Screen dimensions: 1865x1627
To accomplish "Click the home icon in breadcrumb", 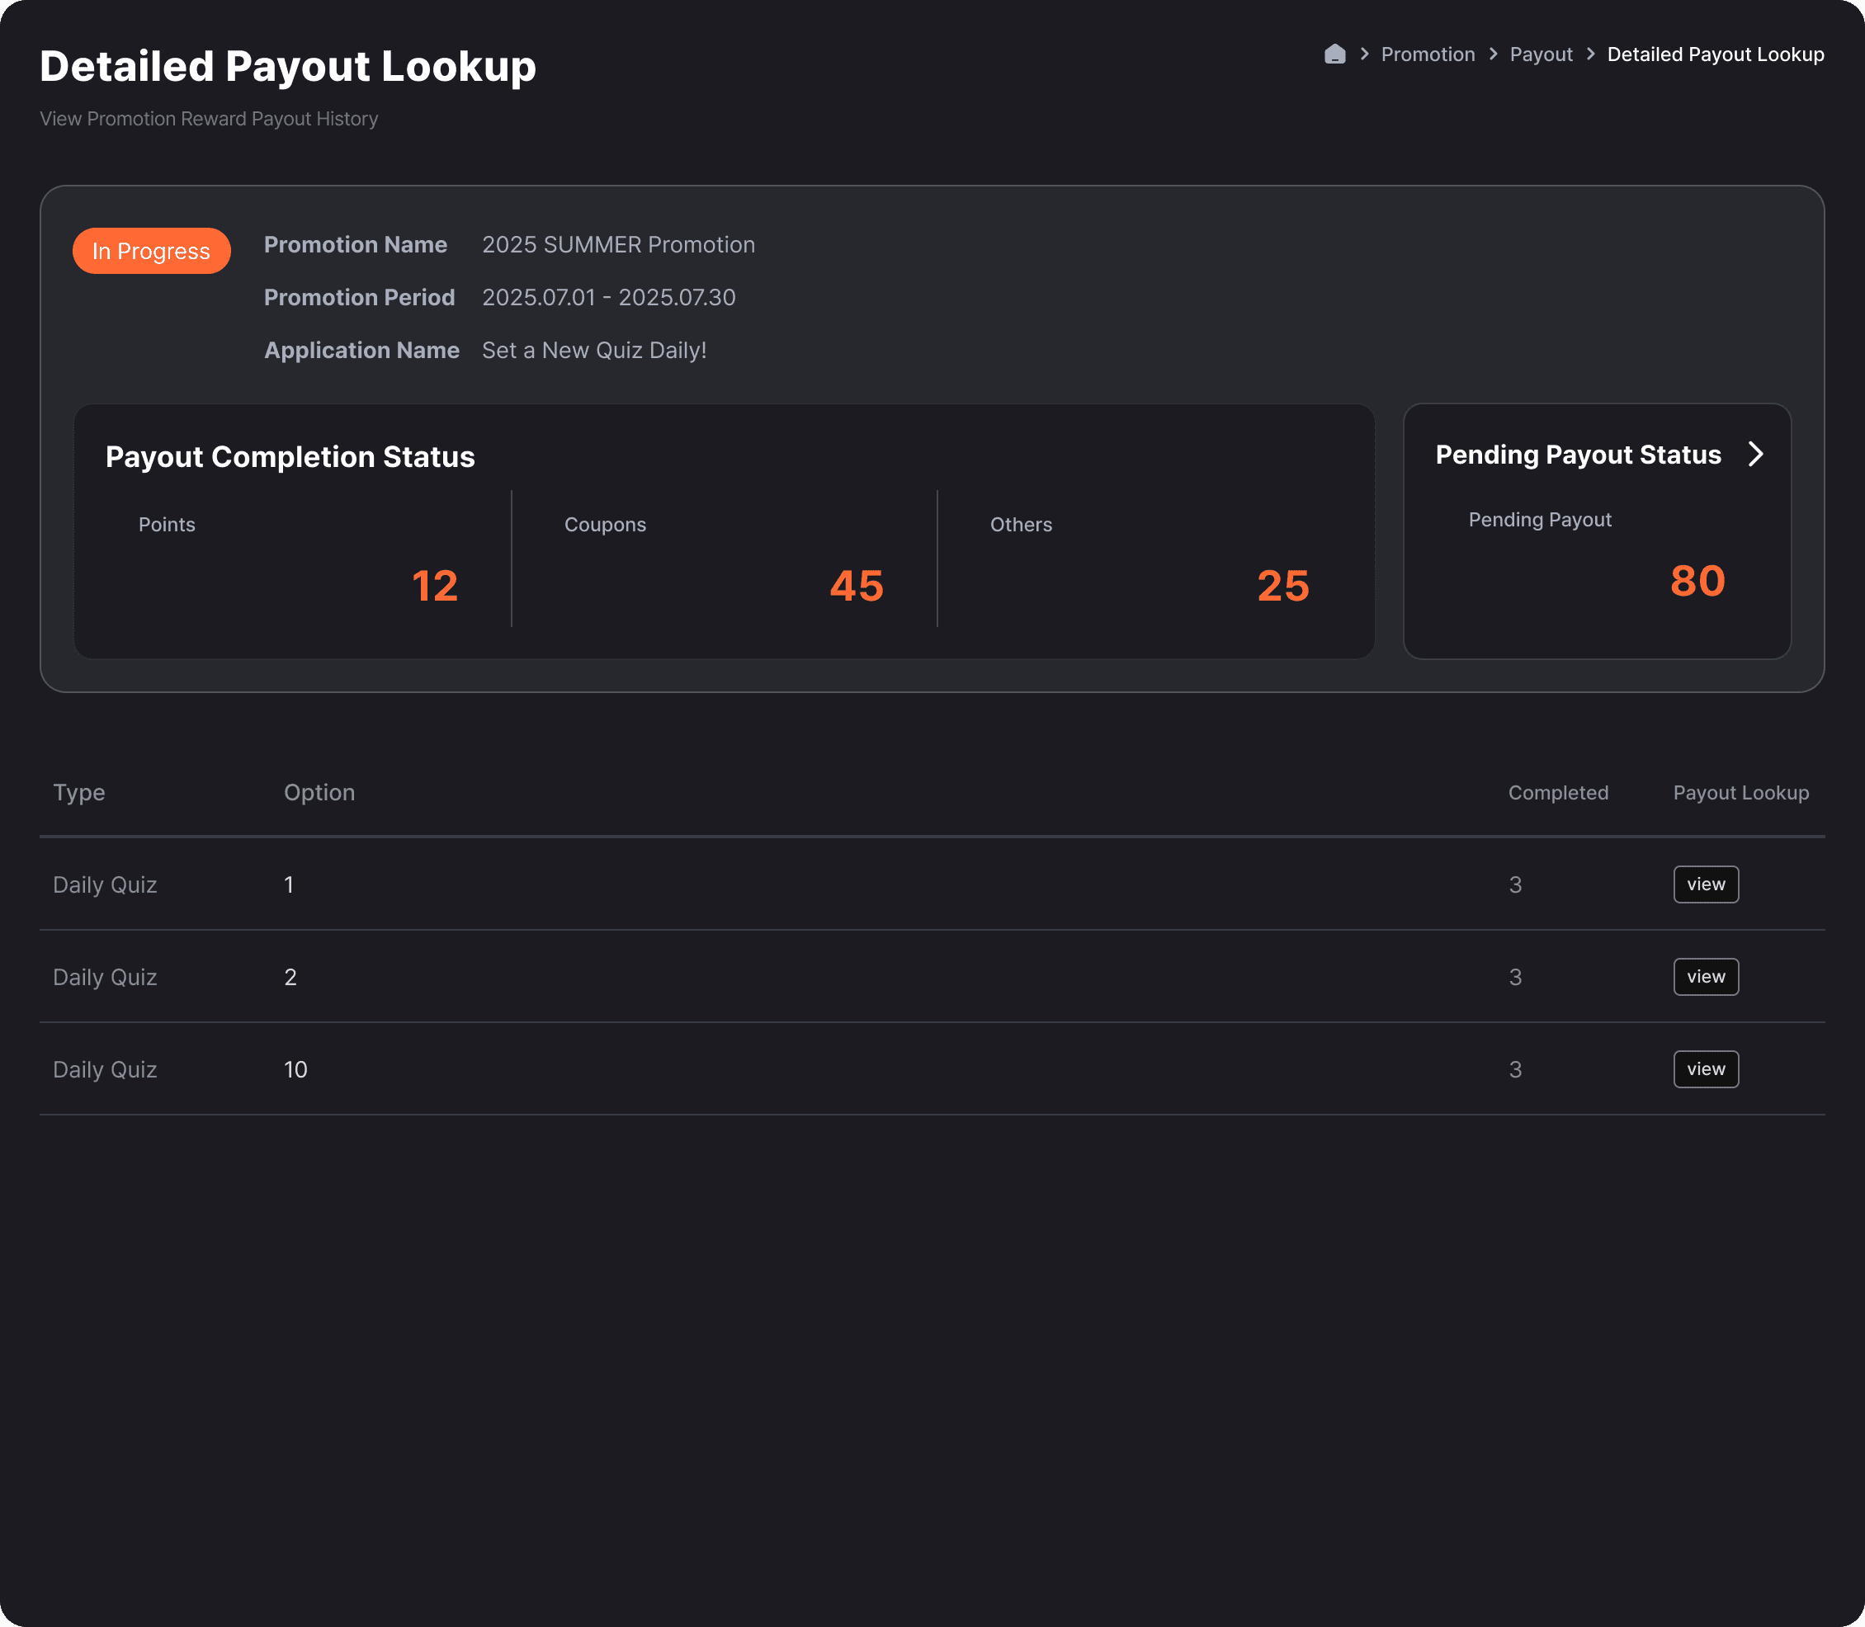I will coord(1334,54).
